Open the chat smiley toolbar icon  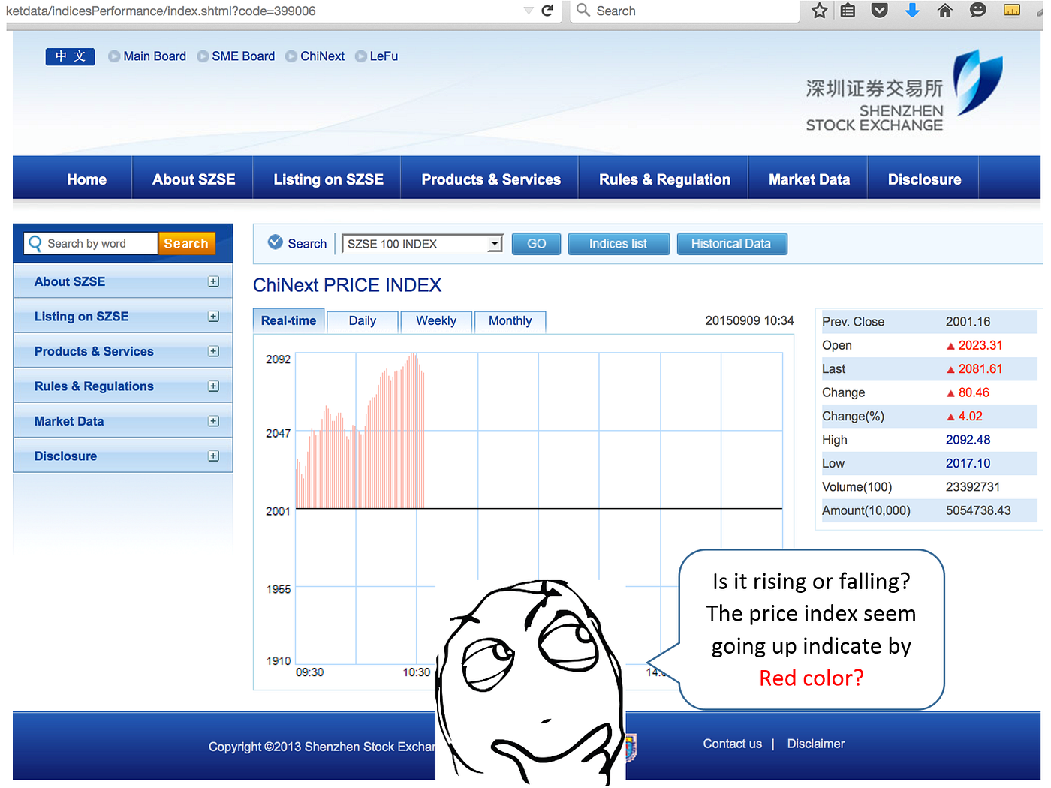(977, 11)
